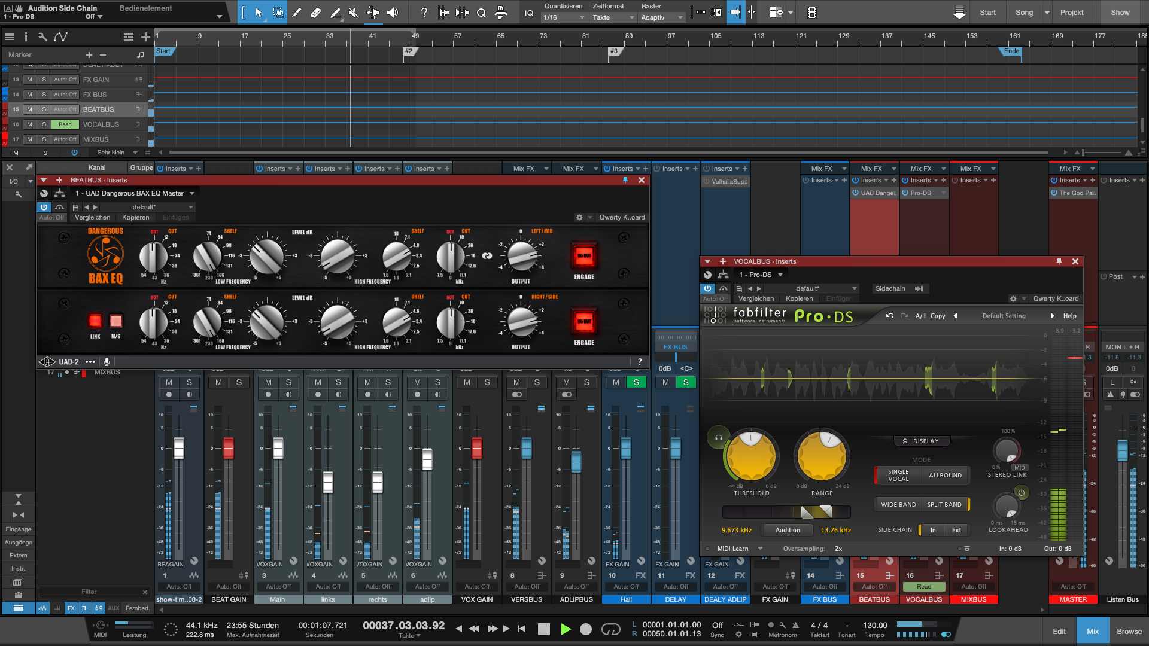Select the Listen speaker tool
The image size is (1149, 646).
click(393, 13)
